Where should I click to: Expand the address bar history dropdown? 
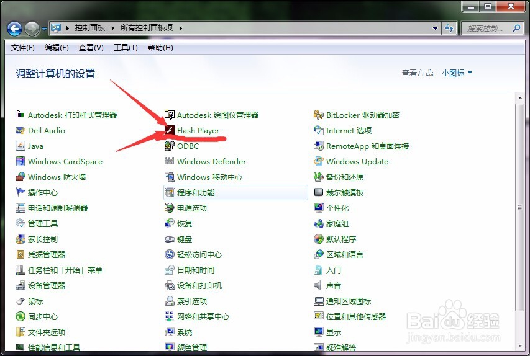(x=435, y=29)
